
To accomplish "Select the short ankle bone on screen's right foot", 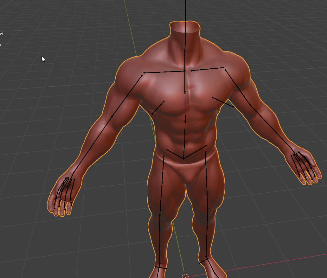I will pos(203,261).
